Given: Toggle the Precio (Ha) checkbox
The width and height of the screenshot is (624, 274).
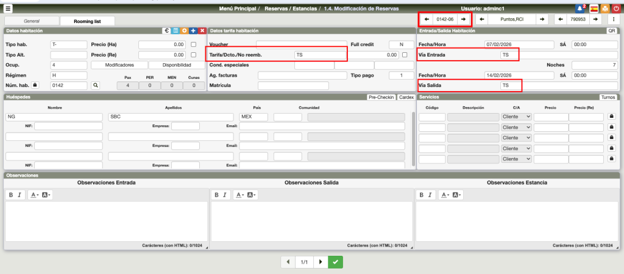Looking at the screenshot, I should pyautogui.click(x=194, y=44).
